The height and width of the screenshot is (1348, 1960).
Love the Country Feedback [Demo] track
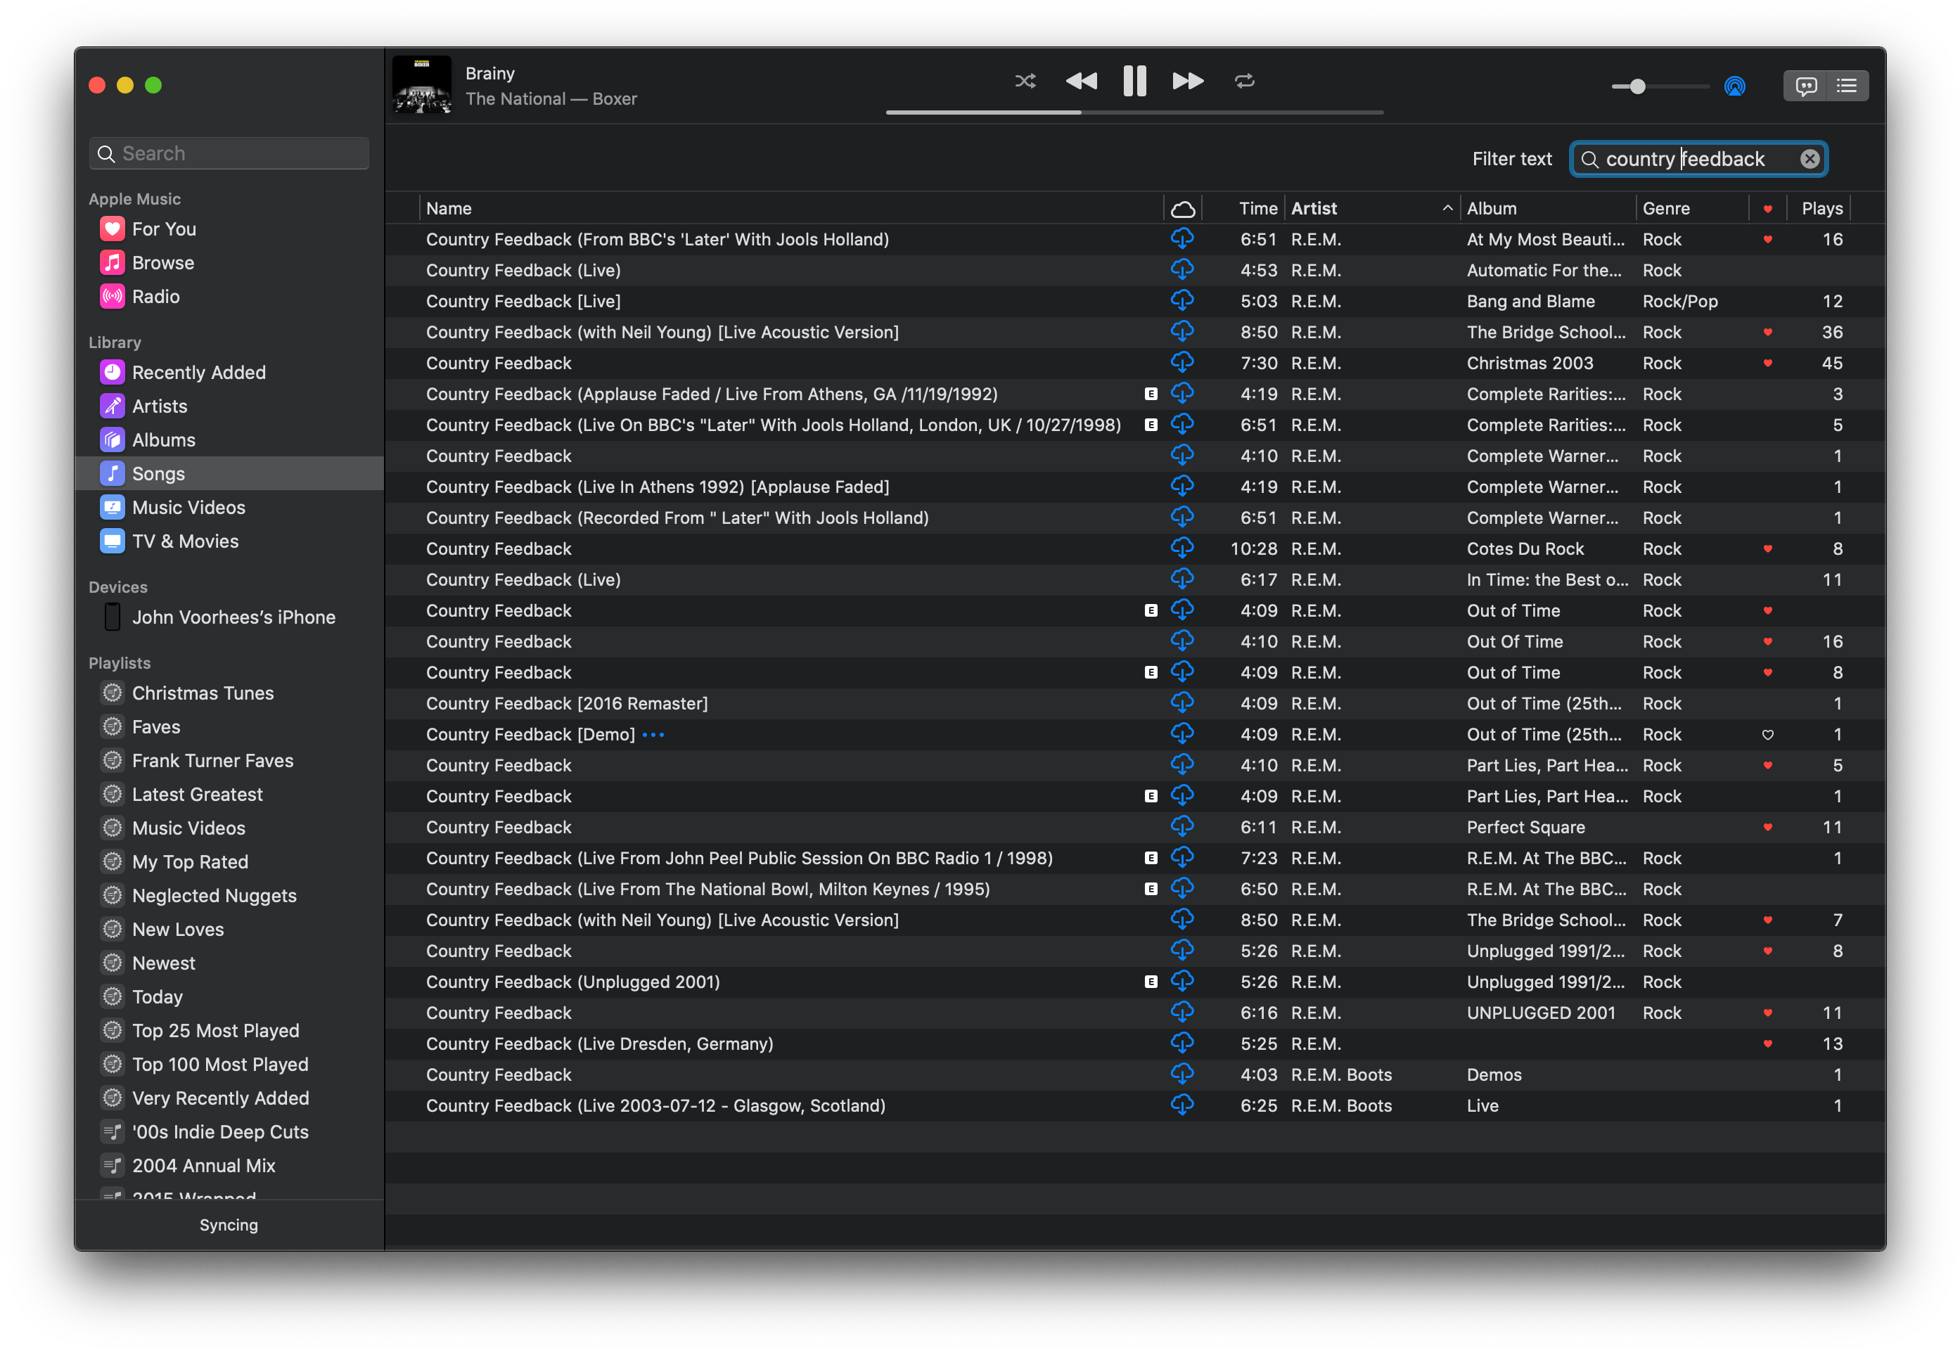[1767, 735]
